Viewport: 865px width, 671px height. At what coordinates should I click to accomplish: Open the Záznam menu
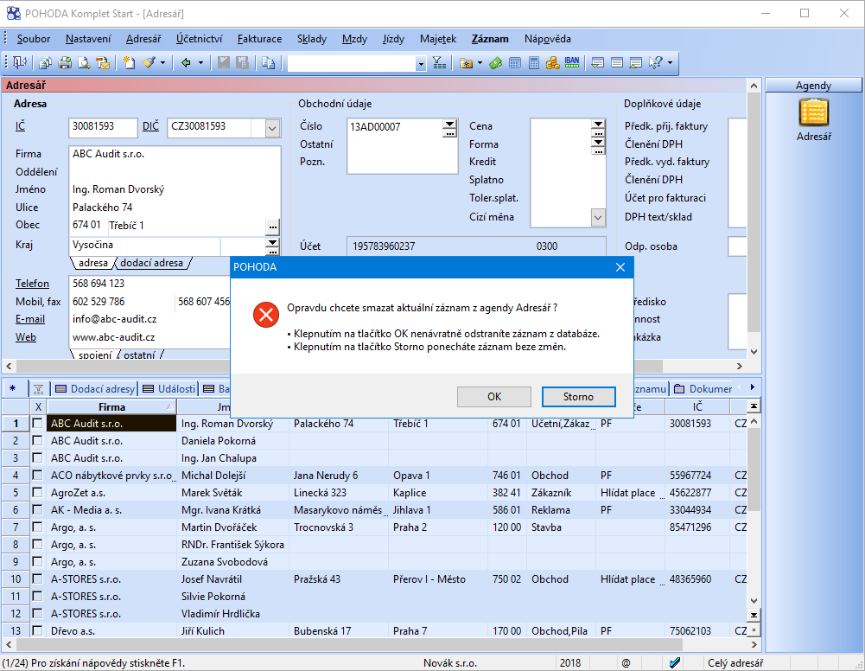tap(490, 39)
